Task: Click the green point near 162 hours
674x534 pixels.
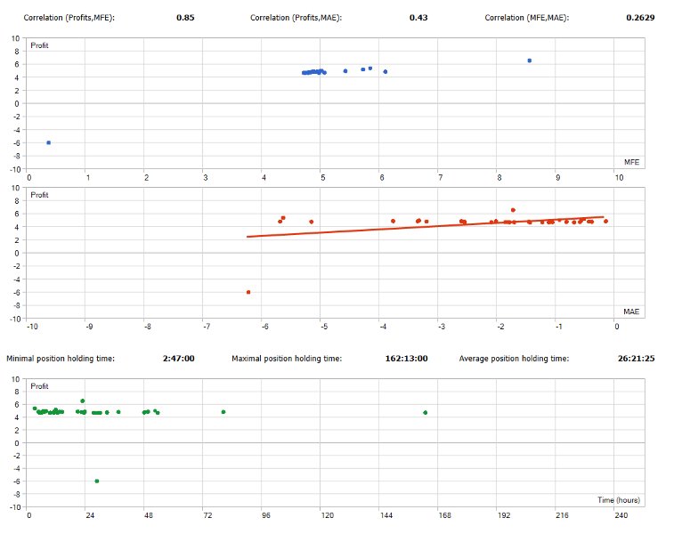Action: click(425, 412)
